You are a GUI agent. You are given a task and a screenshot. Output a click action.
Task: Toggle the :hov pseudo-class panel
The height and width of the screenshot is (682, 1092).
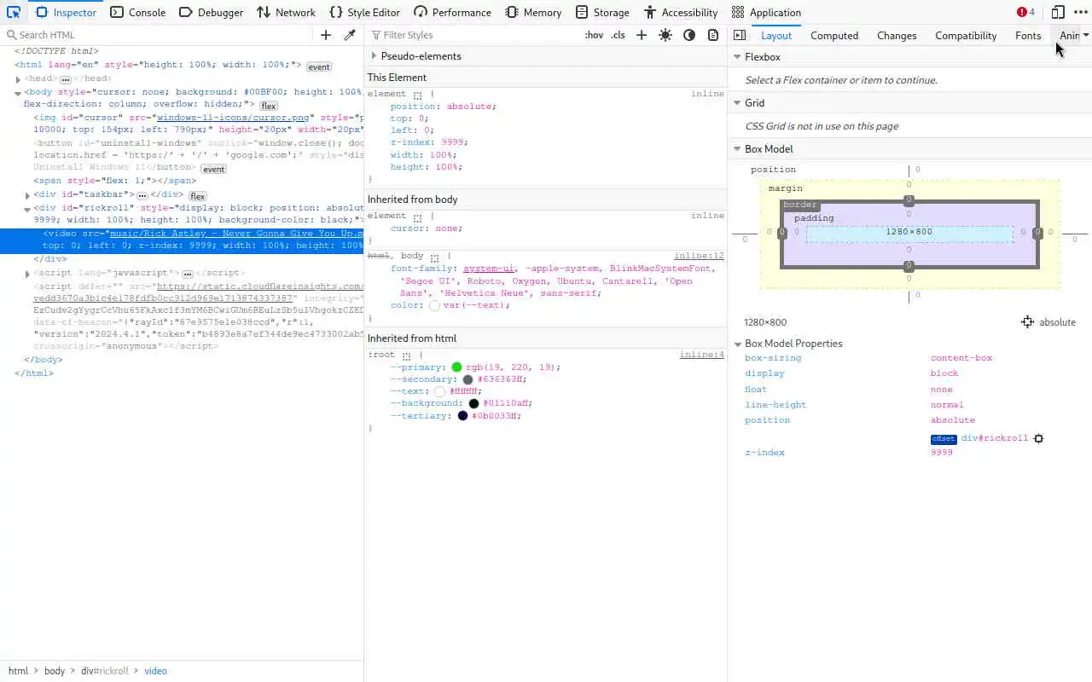coord(594,35)
